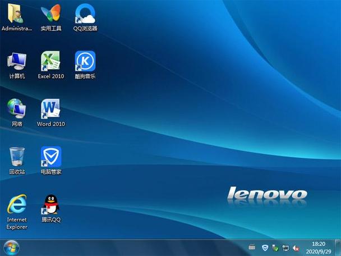This screenshot has width=341, height=256.
Task: Click the green checkmark security tray icon
Action: (x=275, y=248)
